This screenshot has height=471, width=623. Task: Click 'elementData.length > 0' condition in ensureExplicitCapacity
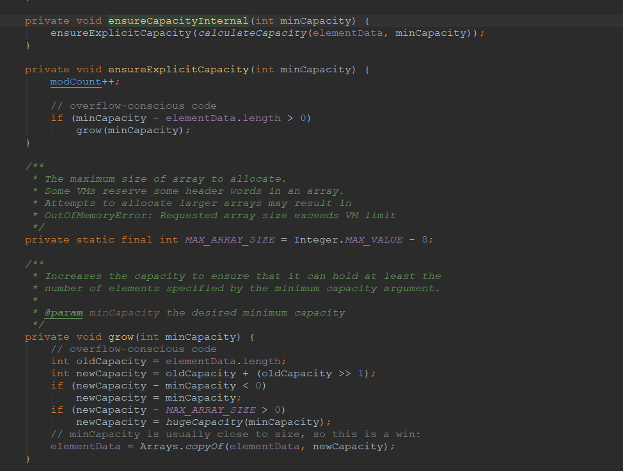point(235,118)
